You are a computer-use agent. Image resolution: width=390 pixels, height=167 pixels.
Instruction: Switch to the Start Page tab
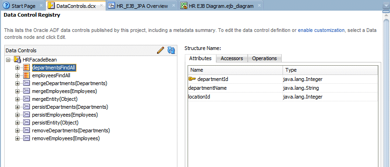click(23, 6)
